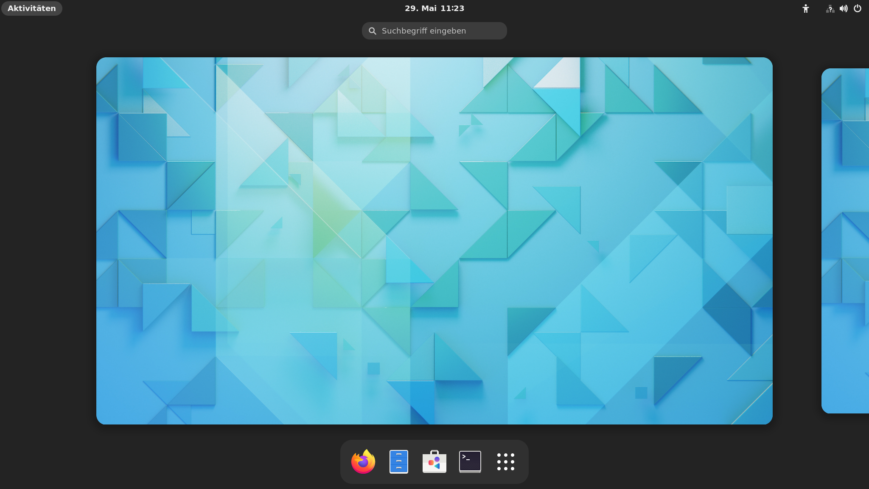Open the Files file manager
Image resolution: width=869 pixels, height=489 pixels.
tap(398, 461)
